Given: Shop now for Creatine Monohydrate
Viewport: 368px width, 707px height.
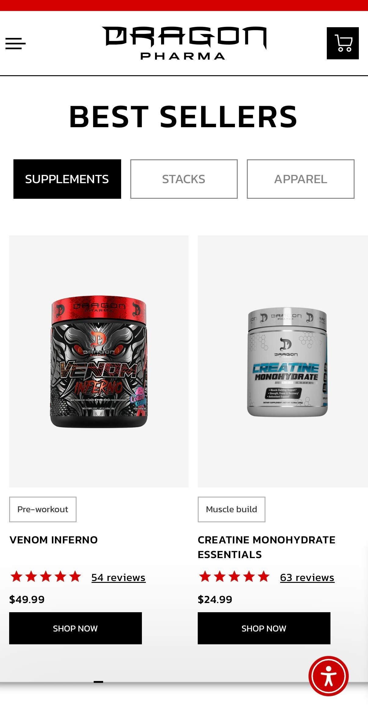Looking at the screenshot, I should [x=264, y=628].
